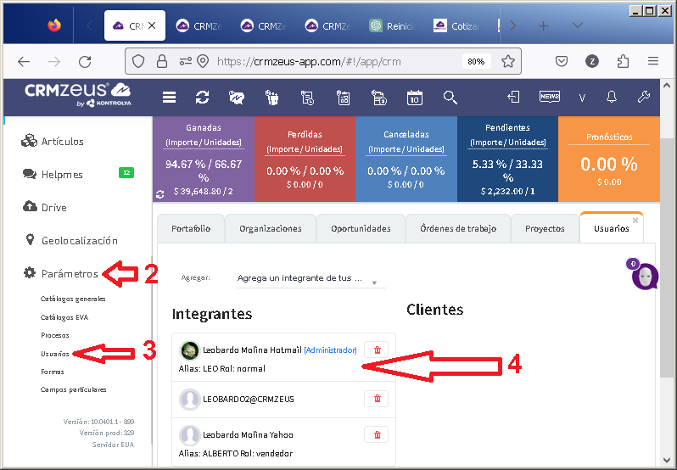The height and width of the screenshot is (470, 677).
Task: Remove LEOBARDO2@CRMZEUS using trash button
Action: point(377,399)
